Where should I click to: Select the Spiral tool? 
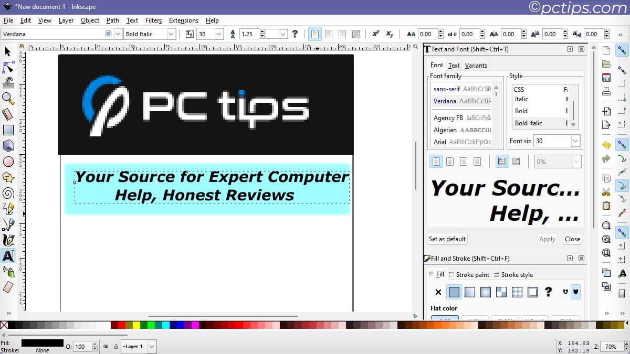click(x=8, y=193)
